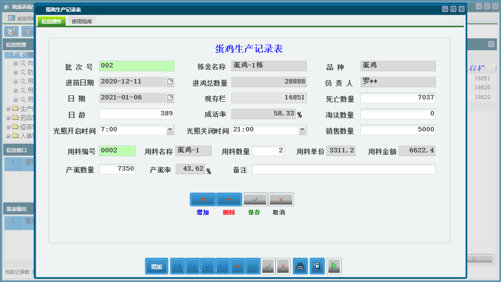This screenshot has height=282, width=501.
Task: Go to previous record in bottom navigator
Action: click(193, 266)
